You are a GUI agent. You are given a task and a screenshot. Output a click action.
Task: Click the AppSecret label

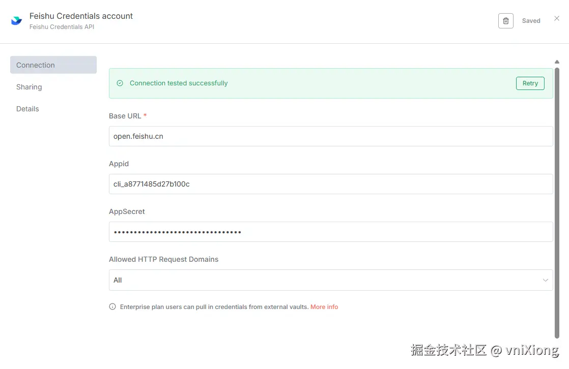point(127,211)
